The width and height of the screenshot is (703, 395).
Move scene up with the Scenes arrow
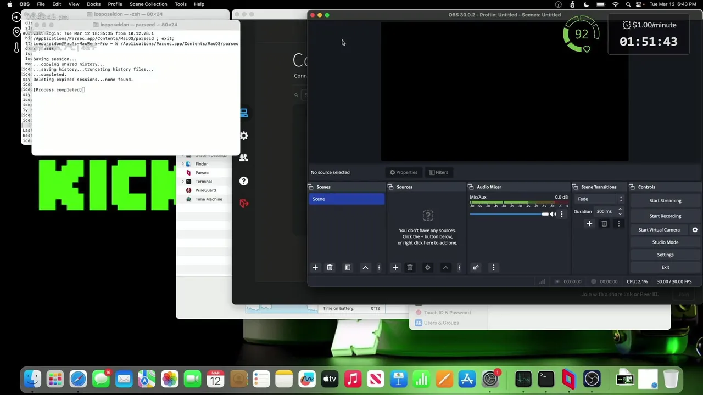pos(365,268)
